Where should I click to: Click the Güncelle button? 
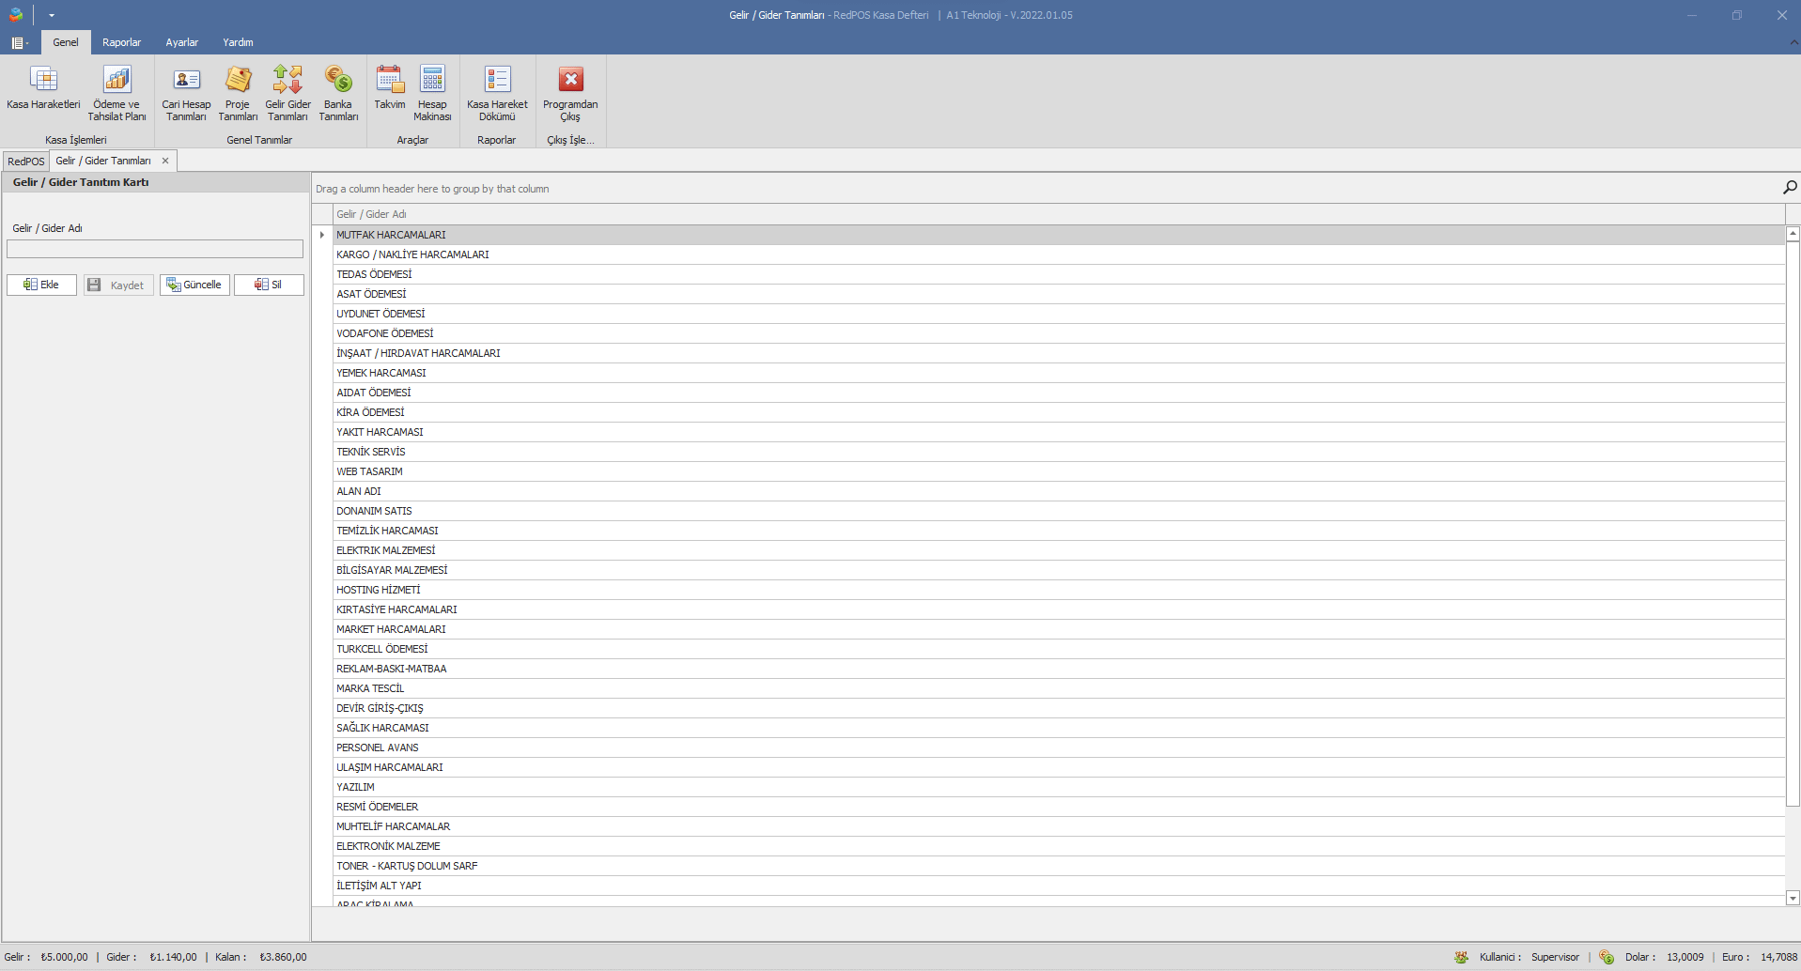coord(194,285)
